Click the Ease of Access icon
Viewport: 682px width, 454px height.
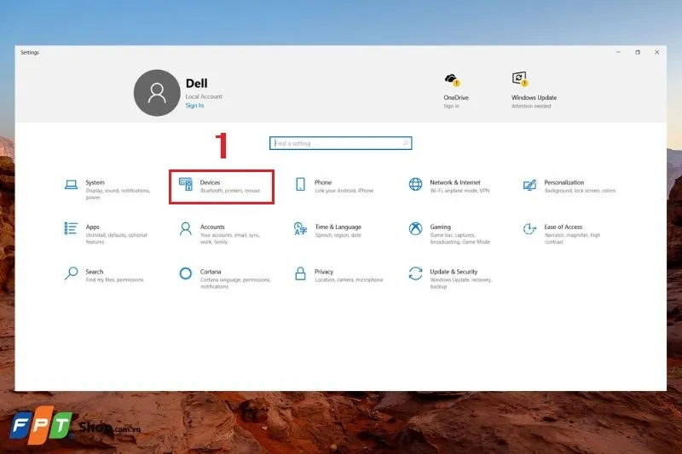(x=529, y=228)
